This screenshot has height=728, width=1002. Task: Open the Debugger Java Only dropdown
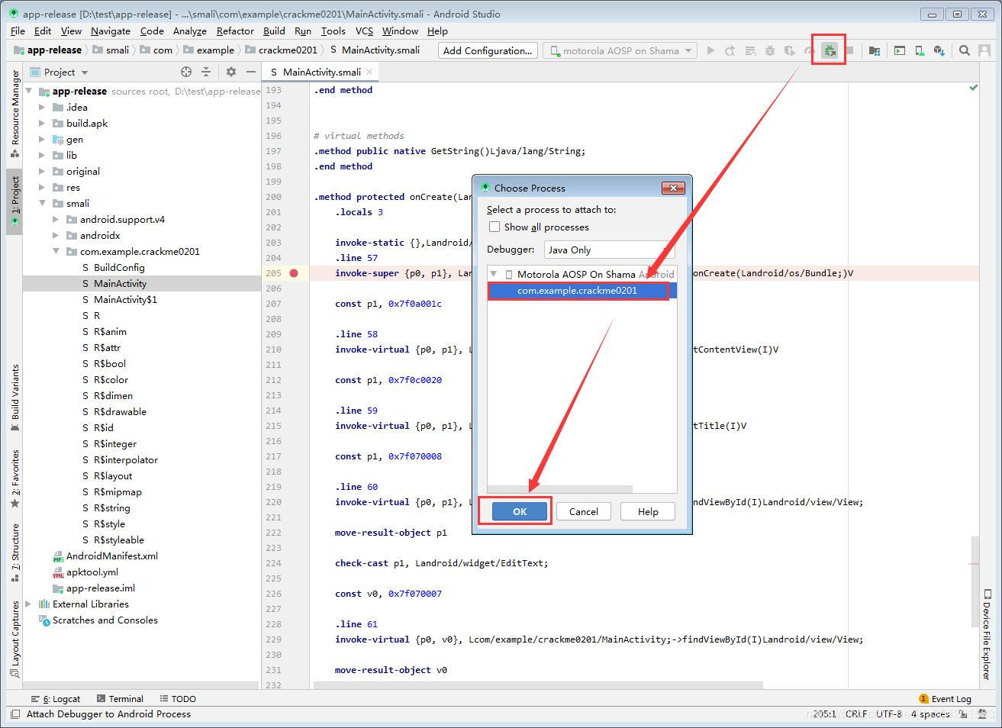(x=609, y=250)
